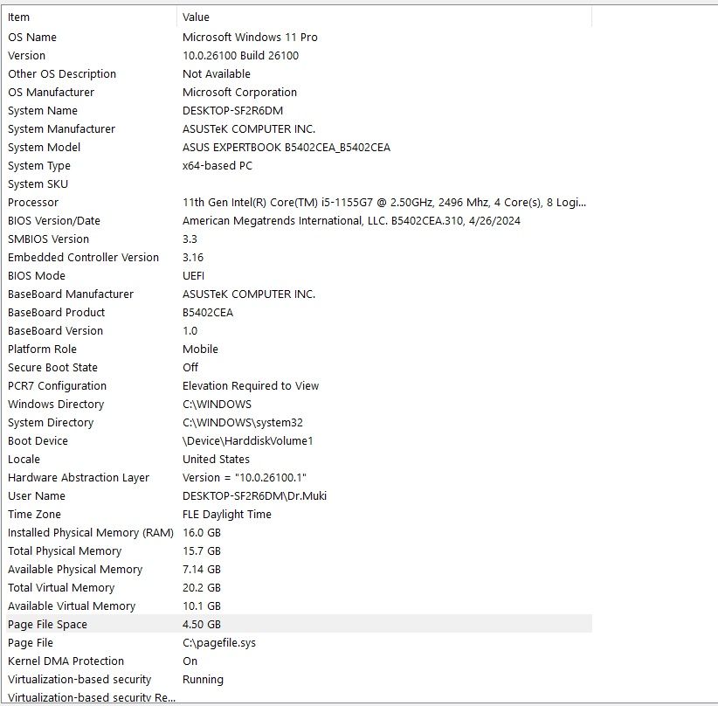Screen dimensions: 718x706
Task: Select the SMBIOS Version row
Action: (299, 239)
